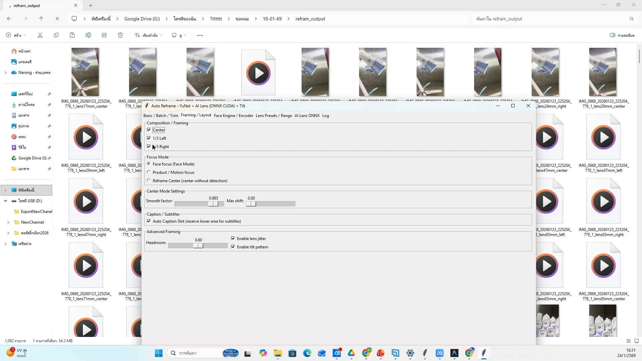Select Product / Motion focus radio button

pyautogui.click(x=149, y=172)
